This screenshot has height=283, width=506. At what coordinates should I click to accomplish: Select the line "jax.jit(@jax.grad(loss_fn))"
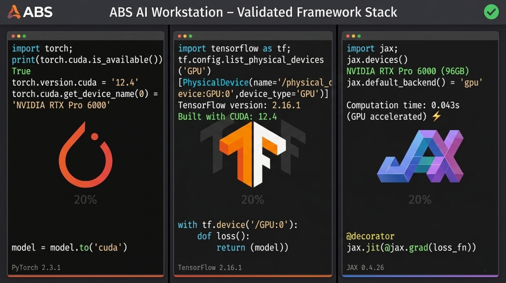pos(411,248)
